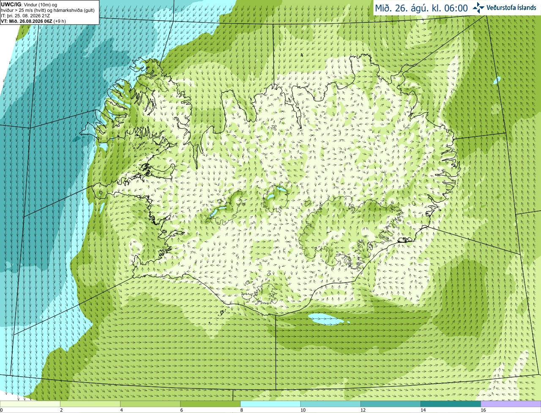
Task: Select the IT: þri. 25.08.2026 21Z line
Action: coord(25,16)
